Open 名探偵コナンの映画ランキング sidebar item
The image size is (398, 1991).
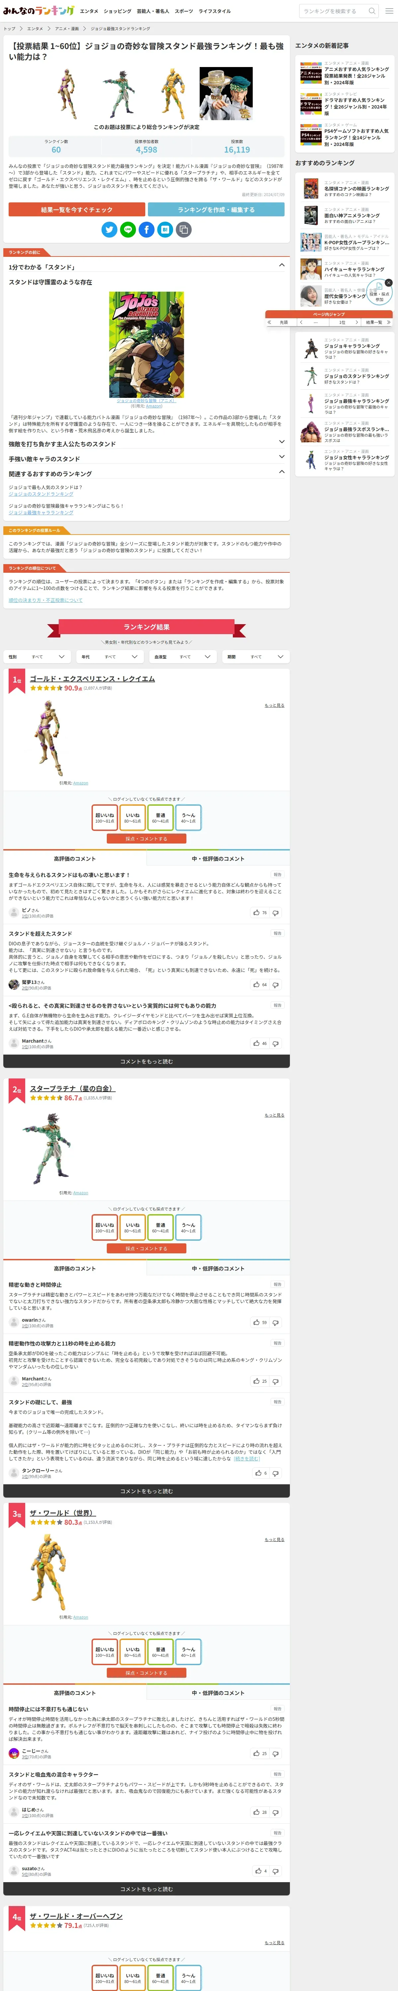[345, 188]
